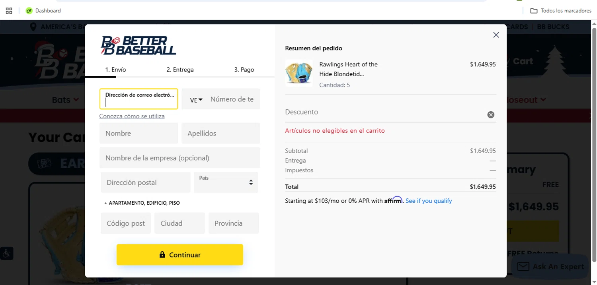This screenshot has width=597, height=285.
Task: Click Resumen del pedido heading
Action: 314,48
